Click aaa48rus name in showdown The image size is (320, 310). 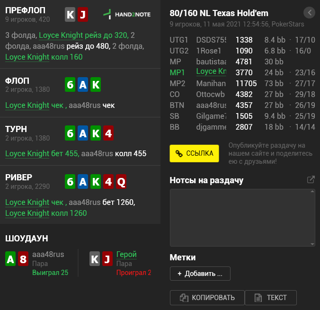(48, 255)
